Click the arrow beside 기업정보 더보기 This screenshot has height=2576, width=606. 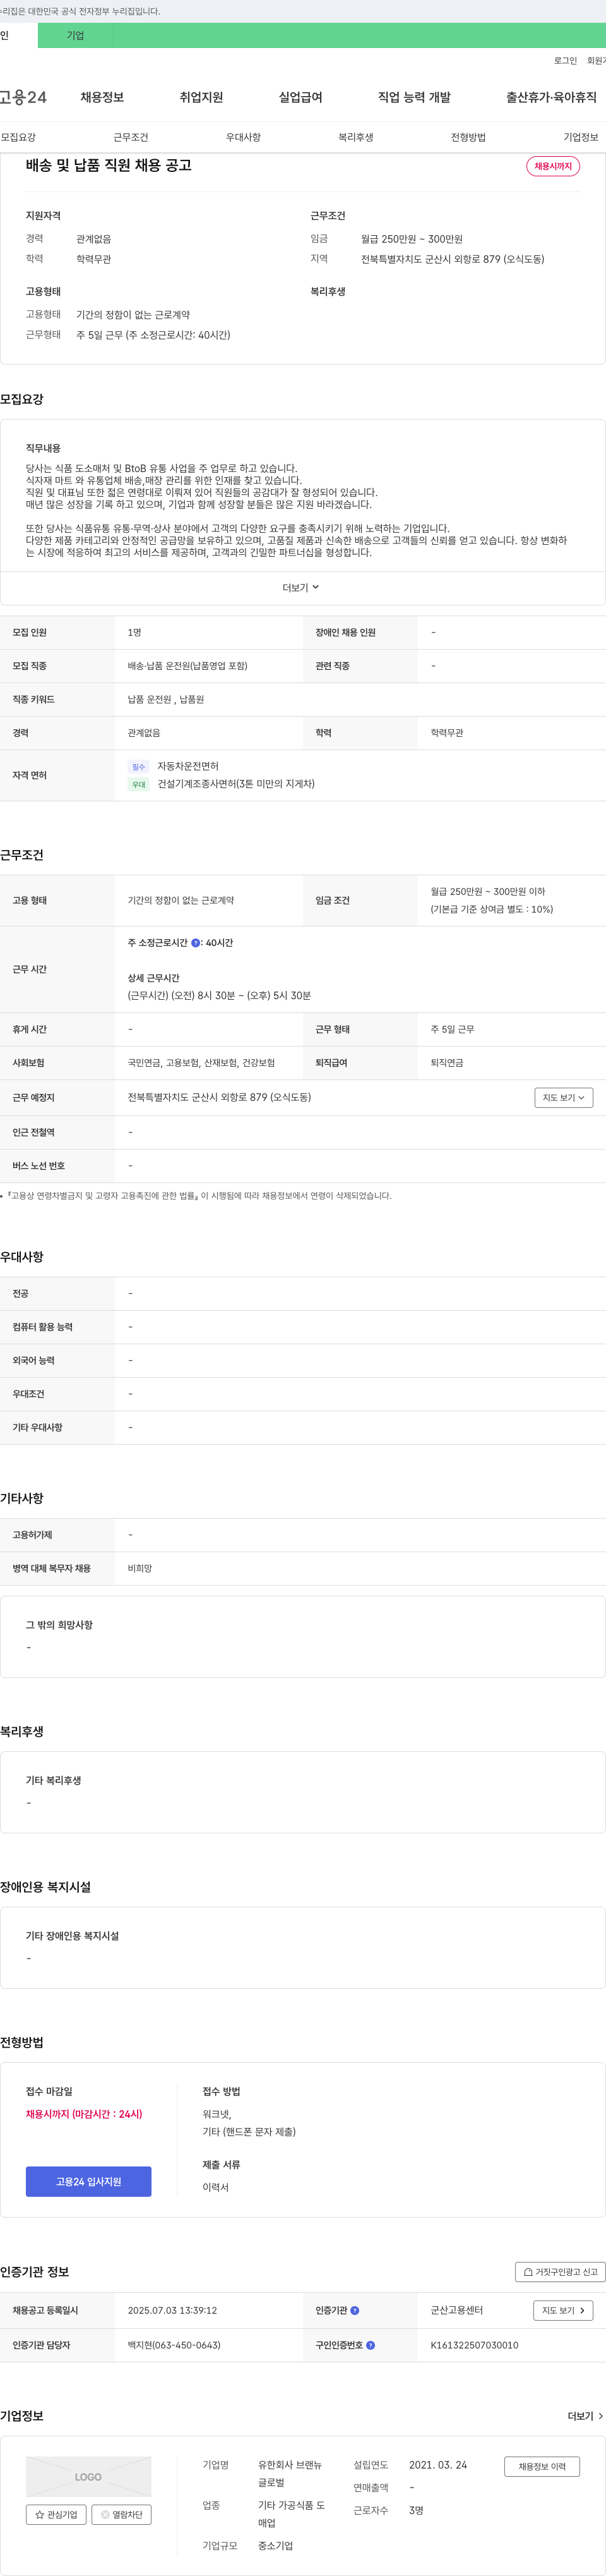[600, 2416]
